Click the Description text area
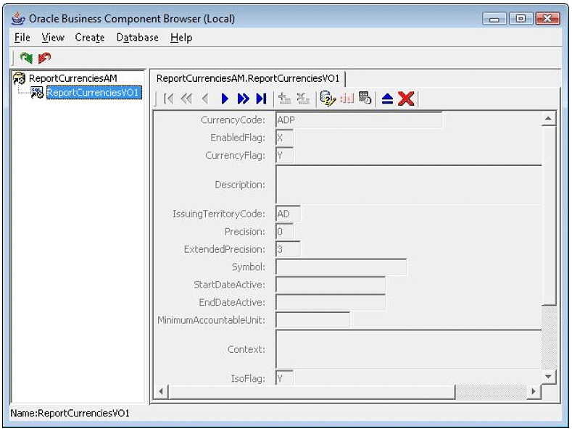The width and height of the screenshot is (572, 431). click(409, 185)
